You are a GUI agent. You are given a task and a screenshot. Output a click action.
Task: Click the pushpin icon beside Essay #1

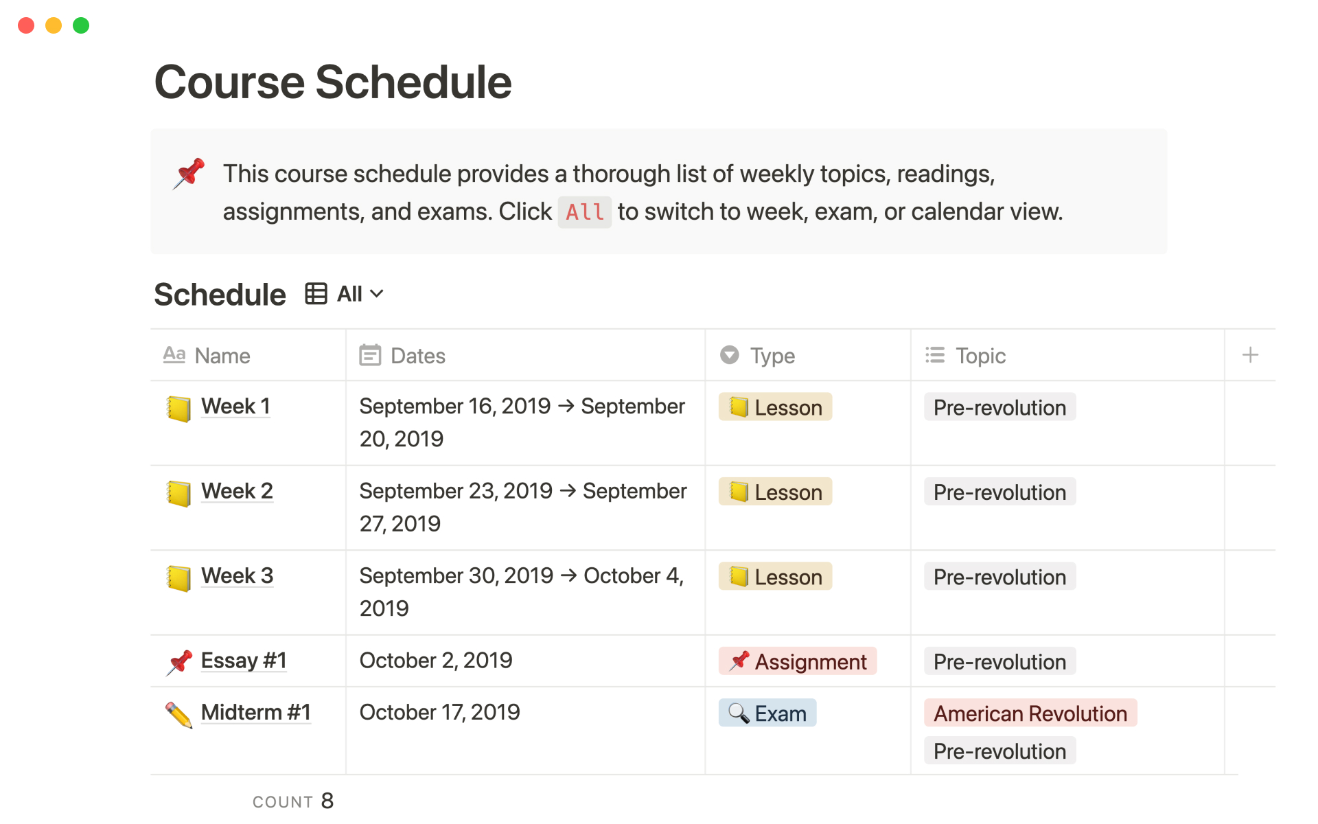point(179,662)
